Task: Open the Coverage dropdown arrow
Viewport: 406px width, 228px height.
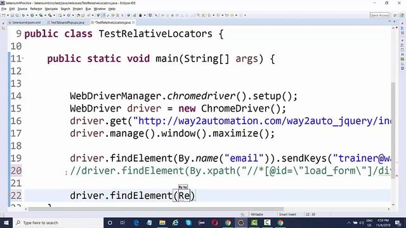Action: 45,15
